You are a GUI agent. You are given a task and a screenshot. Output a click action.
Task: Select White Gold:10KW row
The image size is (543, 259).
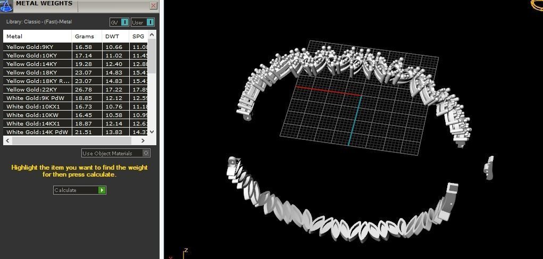click(x=76, y=115)
